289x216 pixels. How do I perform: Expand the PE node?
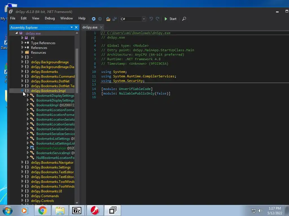click(22, 38)
